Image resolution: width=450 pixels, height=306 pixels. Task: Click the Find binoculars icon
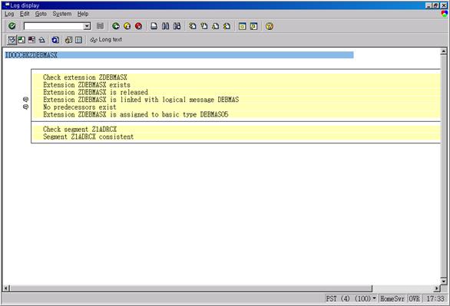(x=165, y=26)
